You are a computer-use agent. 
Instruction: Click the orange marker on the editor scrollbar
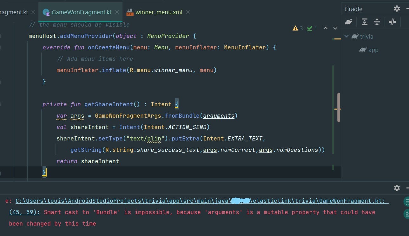(338, 39)
